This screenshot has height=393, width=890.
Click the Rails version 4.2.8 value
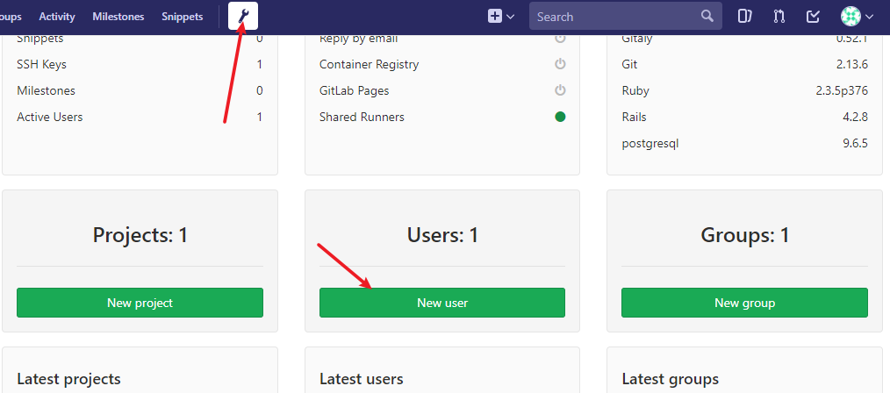coord(856,117)
